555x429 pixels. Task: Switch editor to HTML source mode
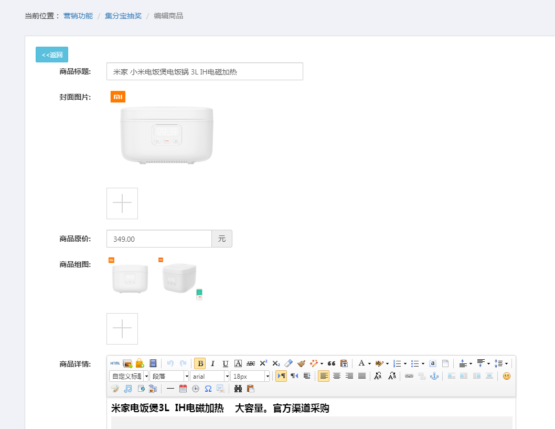coord(115,363)
